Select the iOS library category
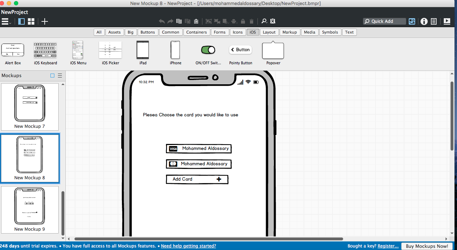This screenshot has width=457, height=250. (253, 32)
